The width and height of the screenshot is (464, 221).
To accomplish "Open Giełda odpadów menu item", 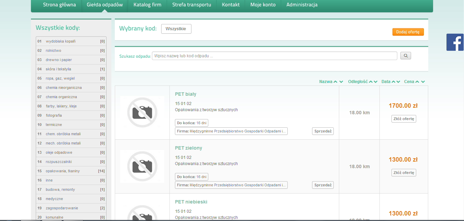I will tap(105, 5).
